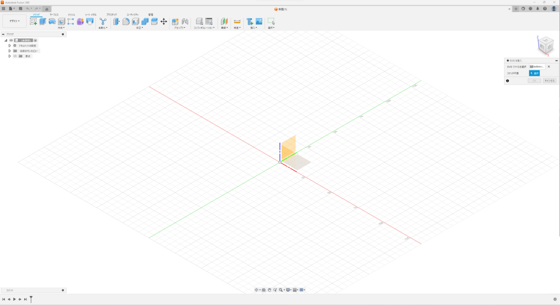This screenshot has height=305, width=560.
Task: Open the デザイン workspace dropdown
Action: 14,21
